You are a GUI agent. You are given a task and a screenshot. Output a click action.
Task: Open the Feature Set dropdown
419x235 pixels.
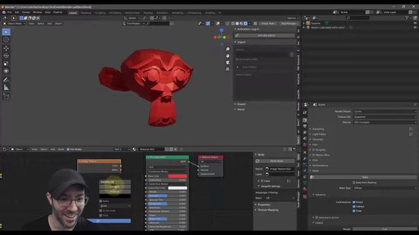[x=385, y=117]
